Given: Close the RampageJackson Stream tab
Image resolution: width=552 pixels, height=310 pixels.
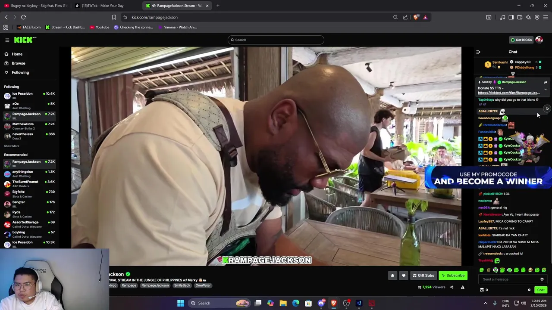Looking at the screenshot, I should pos(207,6).
